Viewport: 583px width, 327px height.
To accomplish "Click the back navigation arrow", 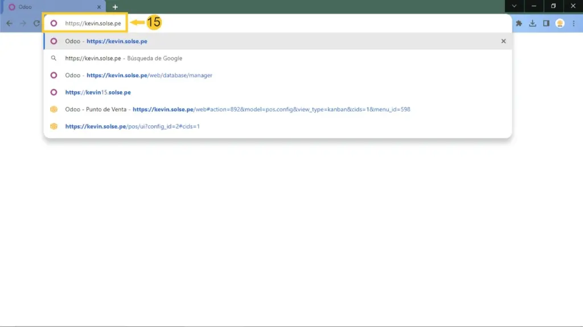I will [x=9, y=23].
